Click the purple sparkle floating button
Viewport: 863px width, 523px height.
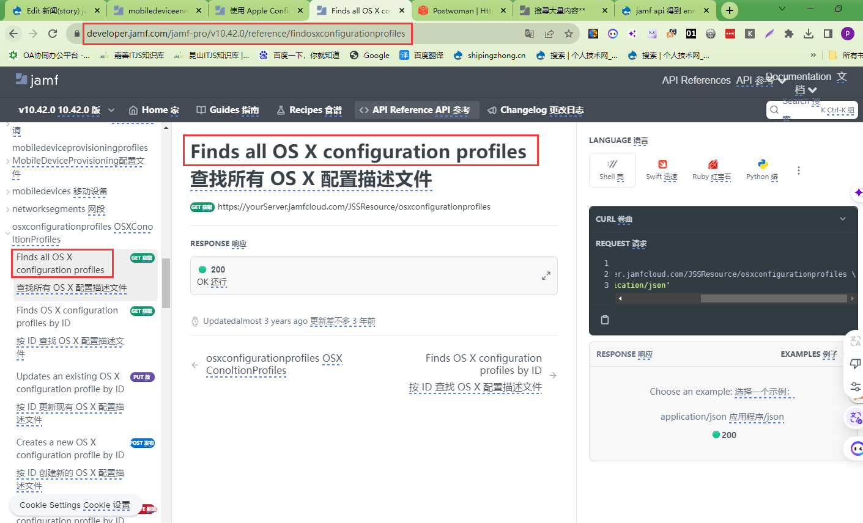[x=857, y=192]
